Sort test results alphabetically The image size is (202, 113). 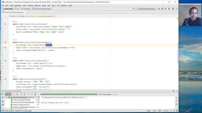[x=14, y=94]
